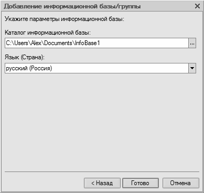Place cursor on InfoBase1 in the path
This screenshot has width=204, height=193.
[x=87, y=43]
